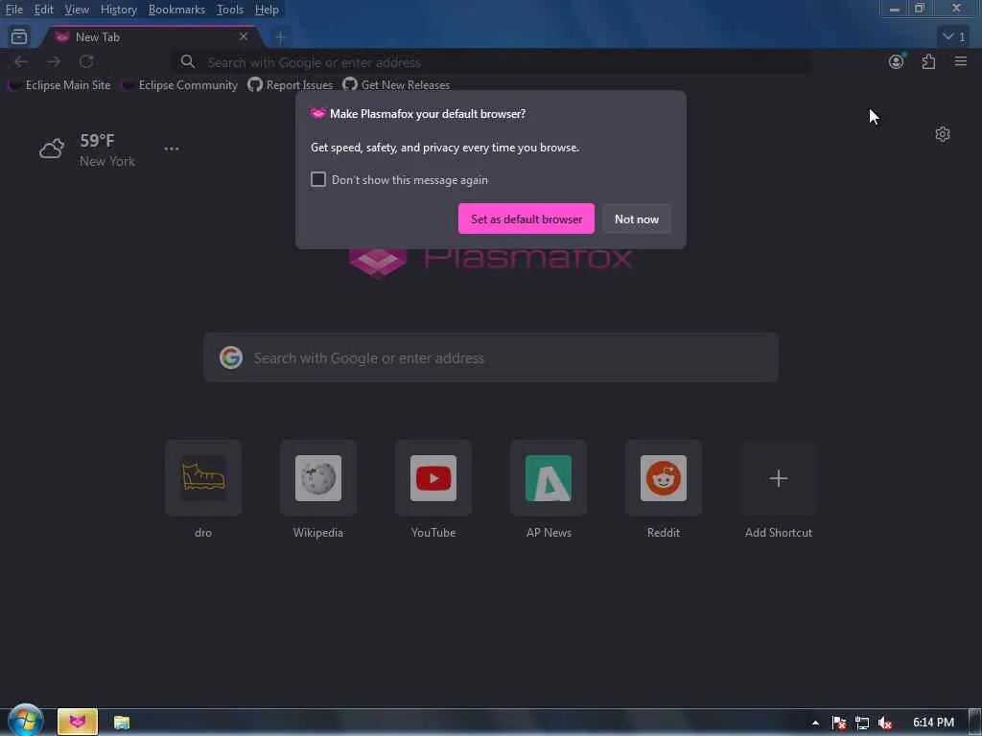Viewport: 982px width, 736px height.
Task: Open new tab page settings gear
Action: point(943,134)
